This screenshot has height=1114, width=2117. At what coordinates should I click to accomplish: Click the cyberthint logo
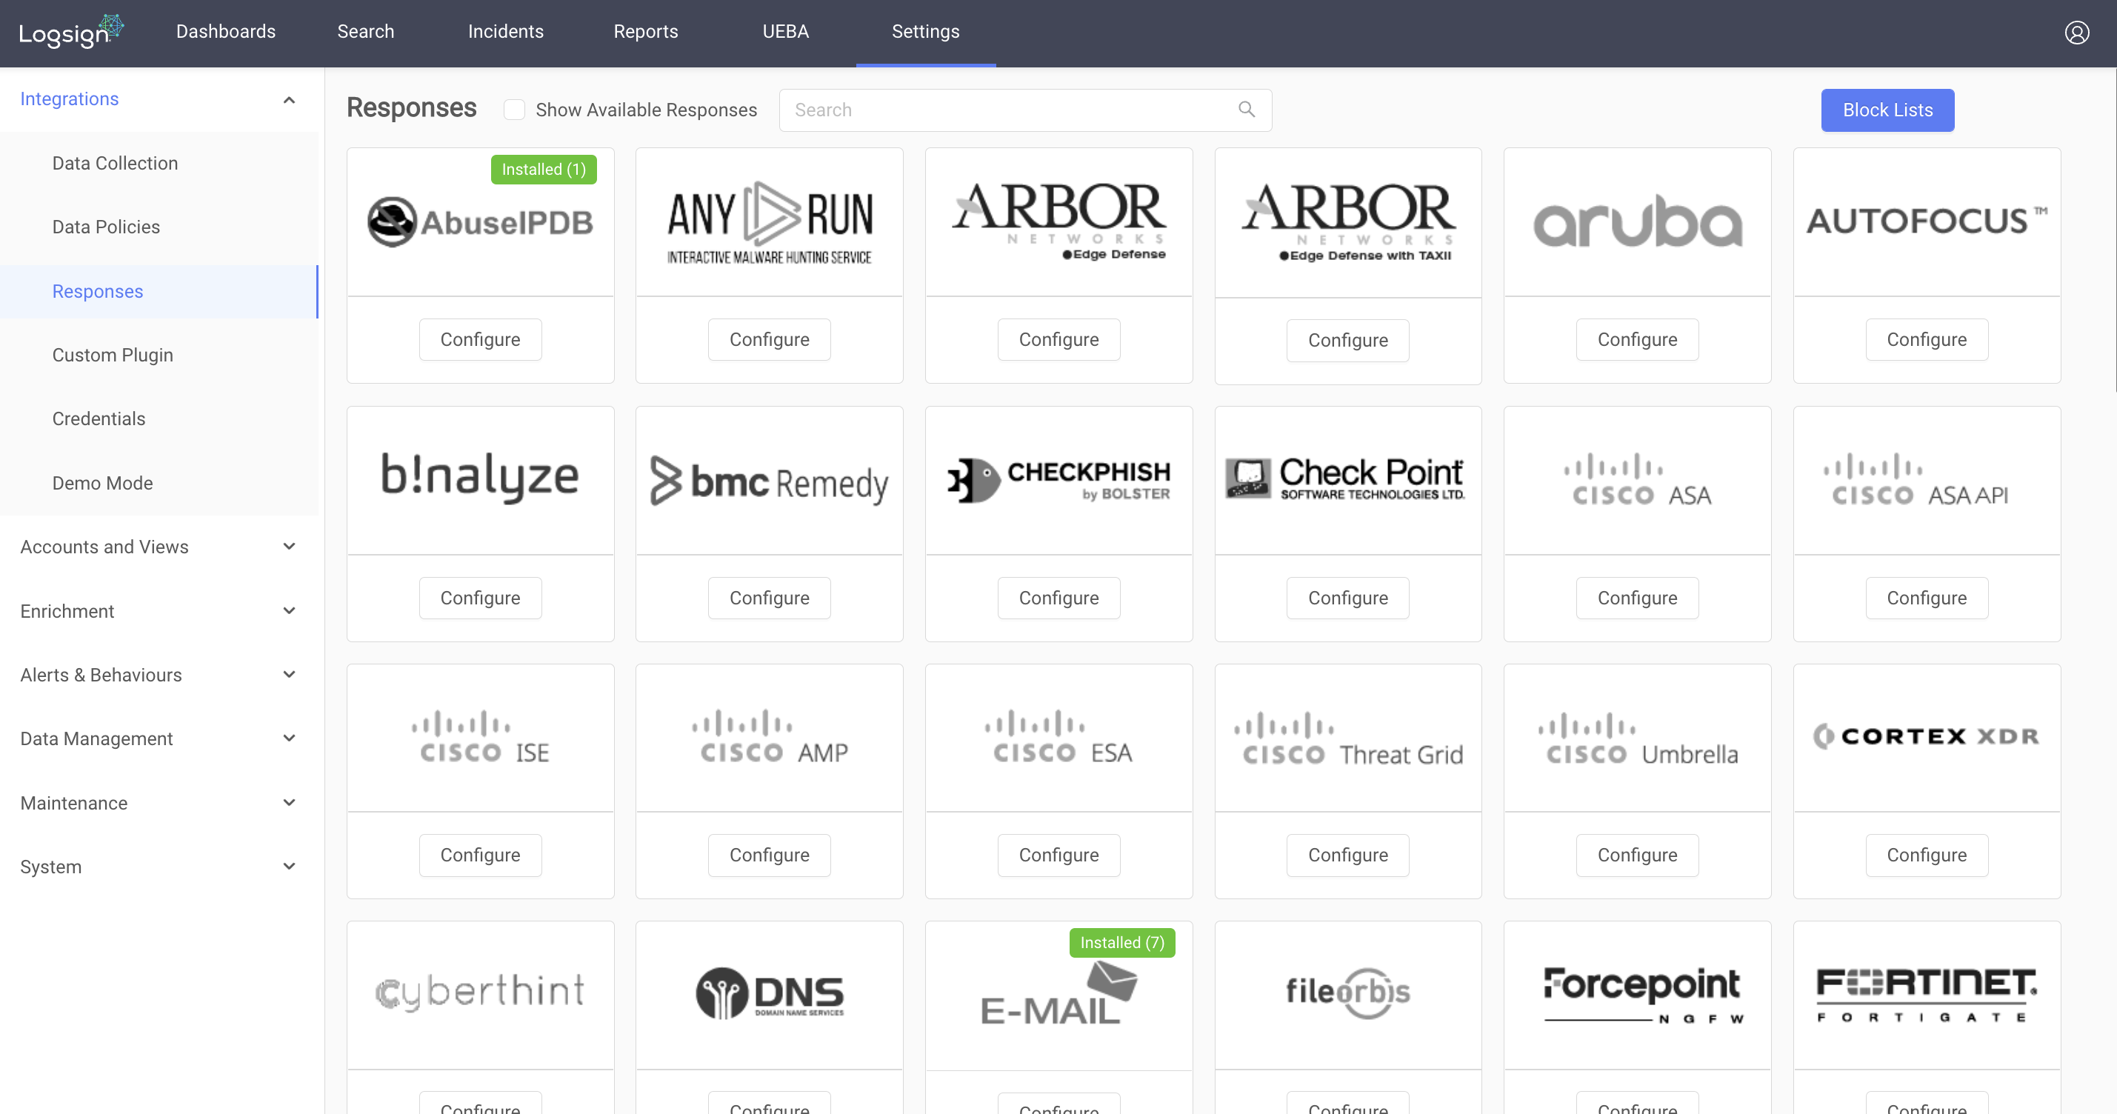pyautogui.click(x=480, y=992)
